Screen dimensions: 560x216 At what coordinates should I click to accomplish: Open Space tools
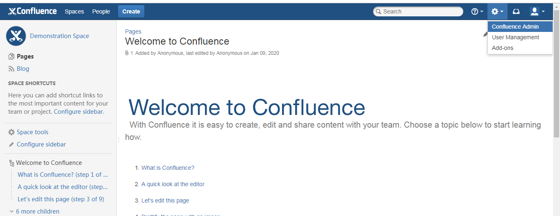coord(32,132)
